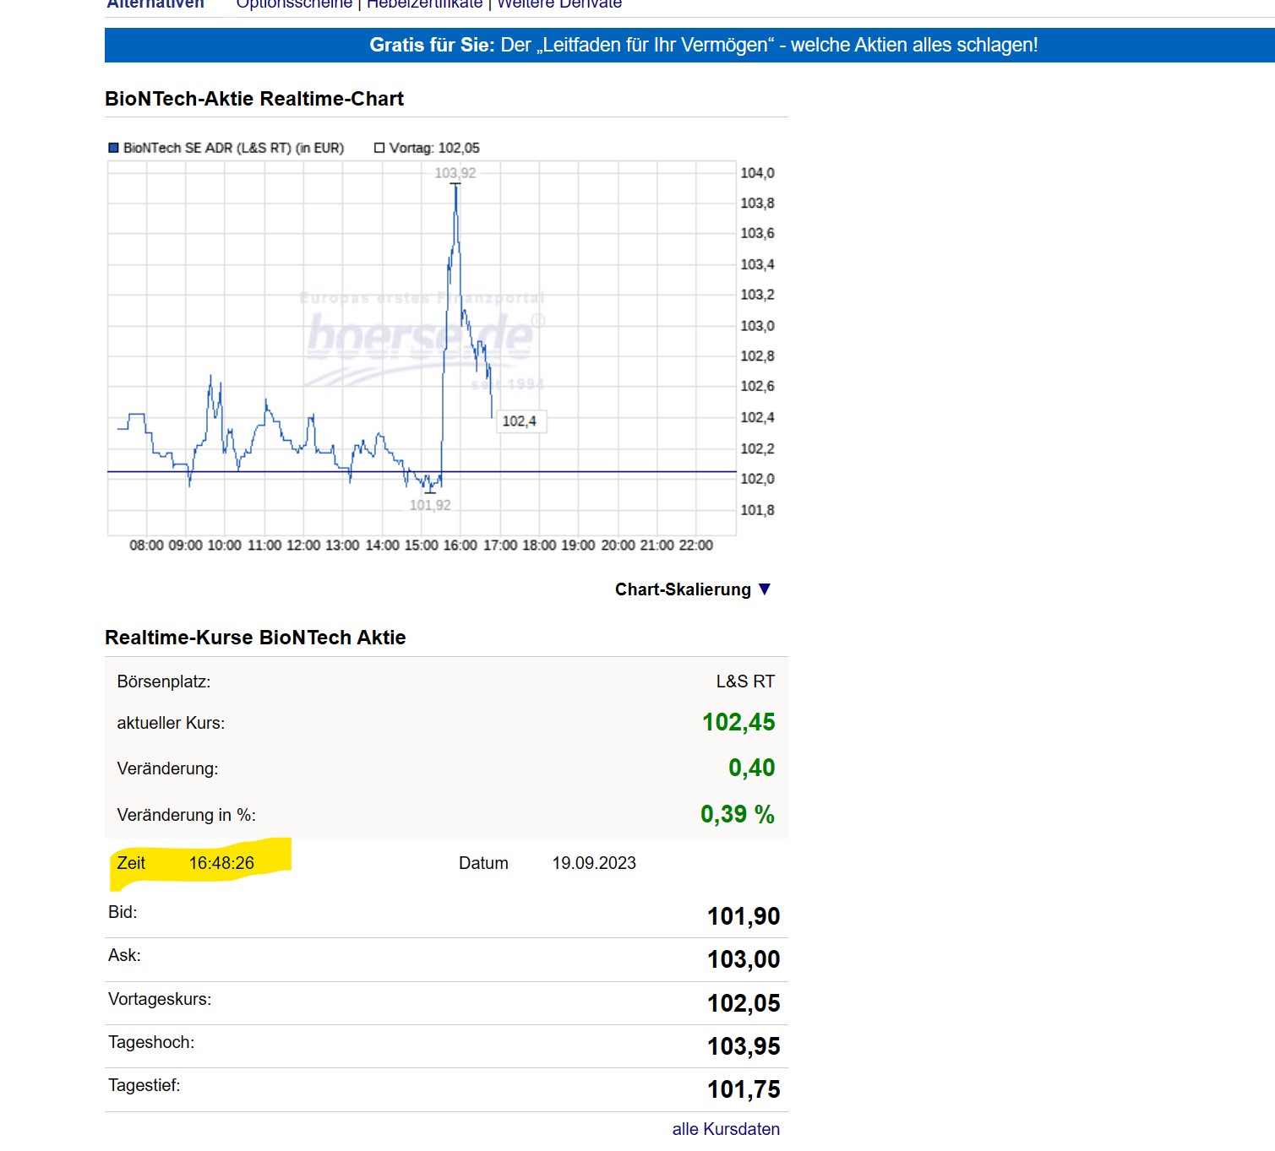Click the 16:00 label on chart time axis
1275x1151 pixels.
pyautogui.click(x=460, y=546)
